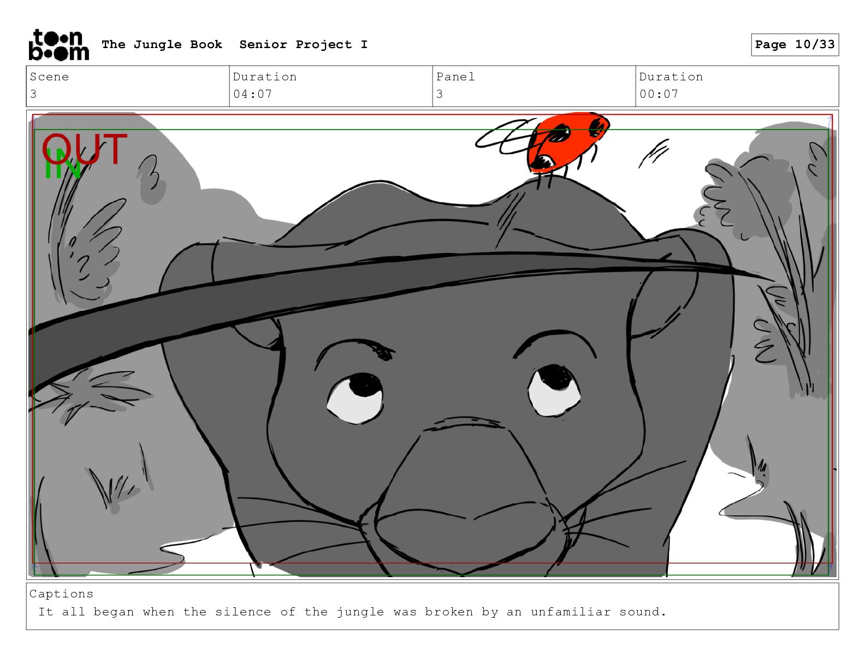Click the "Scene" header label
The image size is (865, 669).
pyautogui.click(x=49, y=77)
